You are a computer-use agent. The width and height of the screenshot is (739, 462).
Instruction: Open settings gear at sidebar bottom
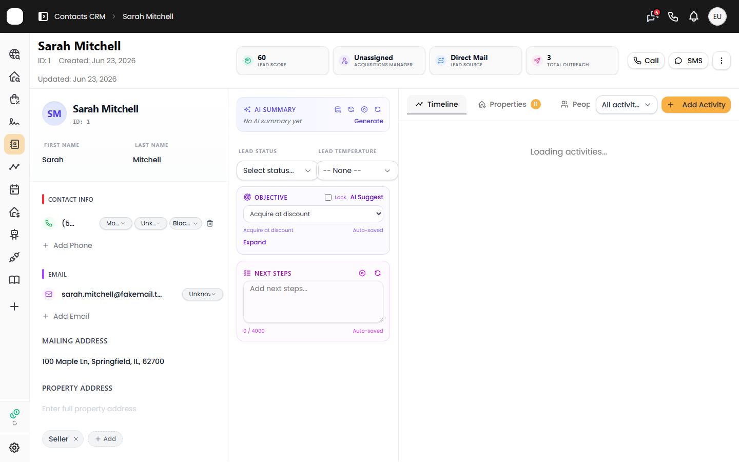point(14,448)
